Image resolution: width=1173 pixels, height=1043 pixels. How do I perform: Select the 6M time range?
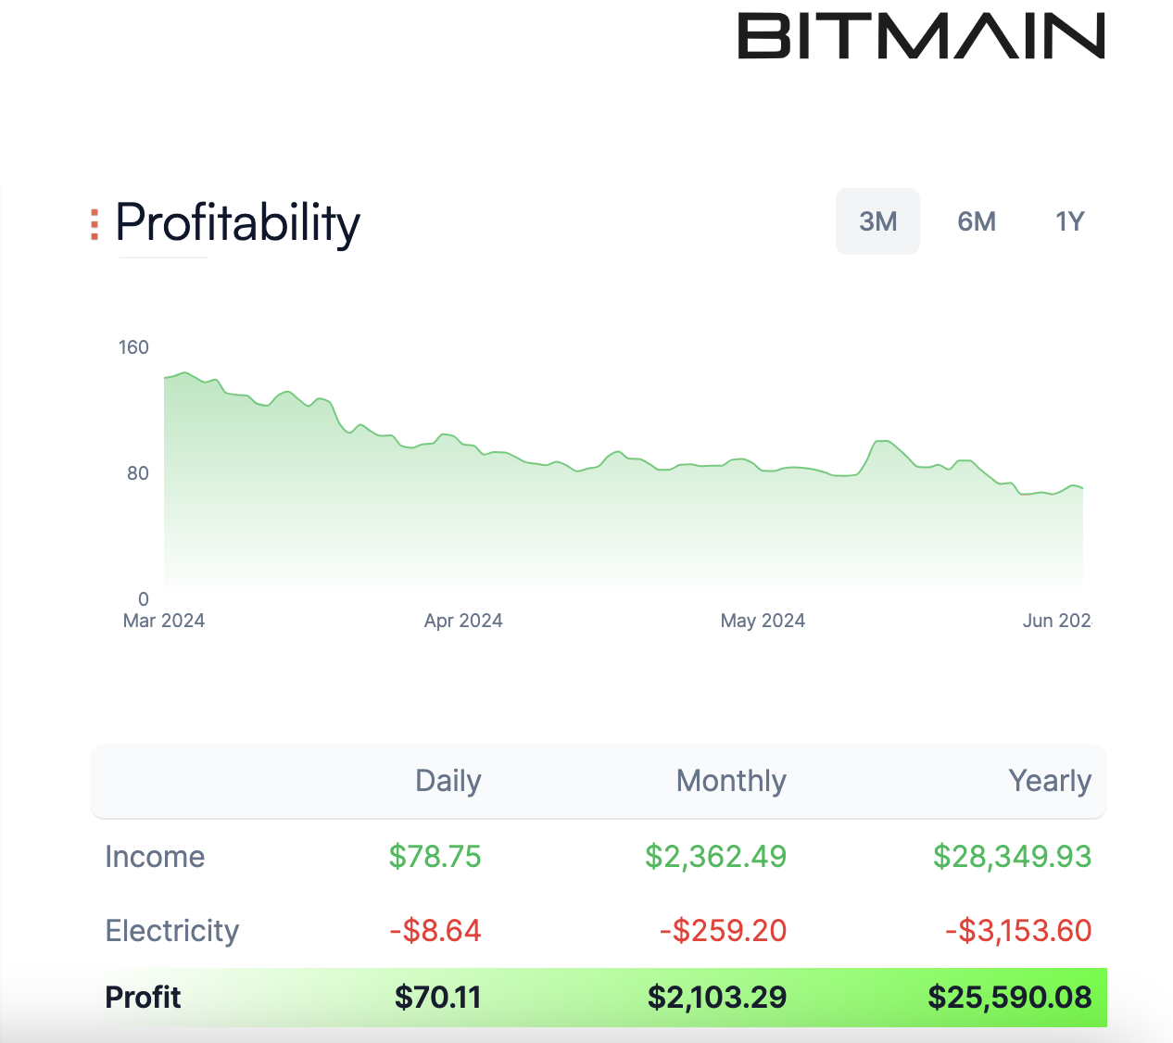pos(977,221)
